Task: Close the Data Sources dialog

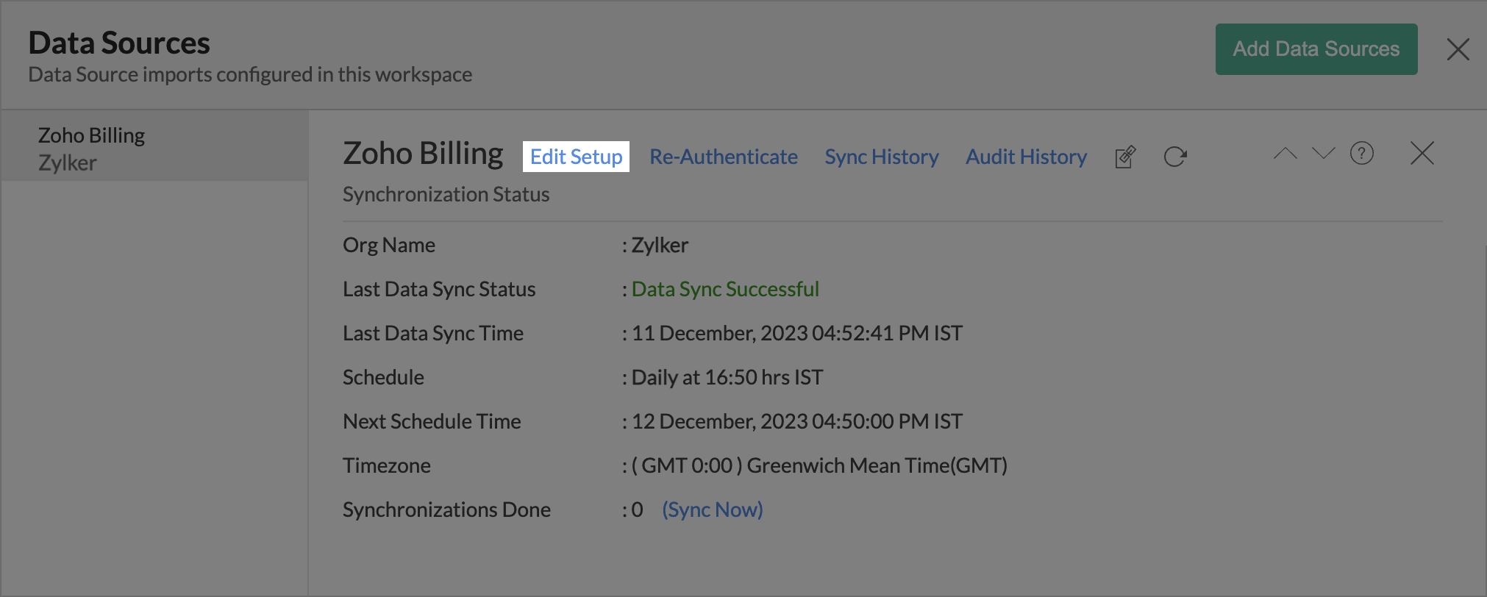Action: (1458, 49)
